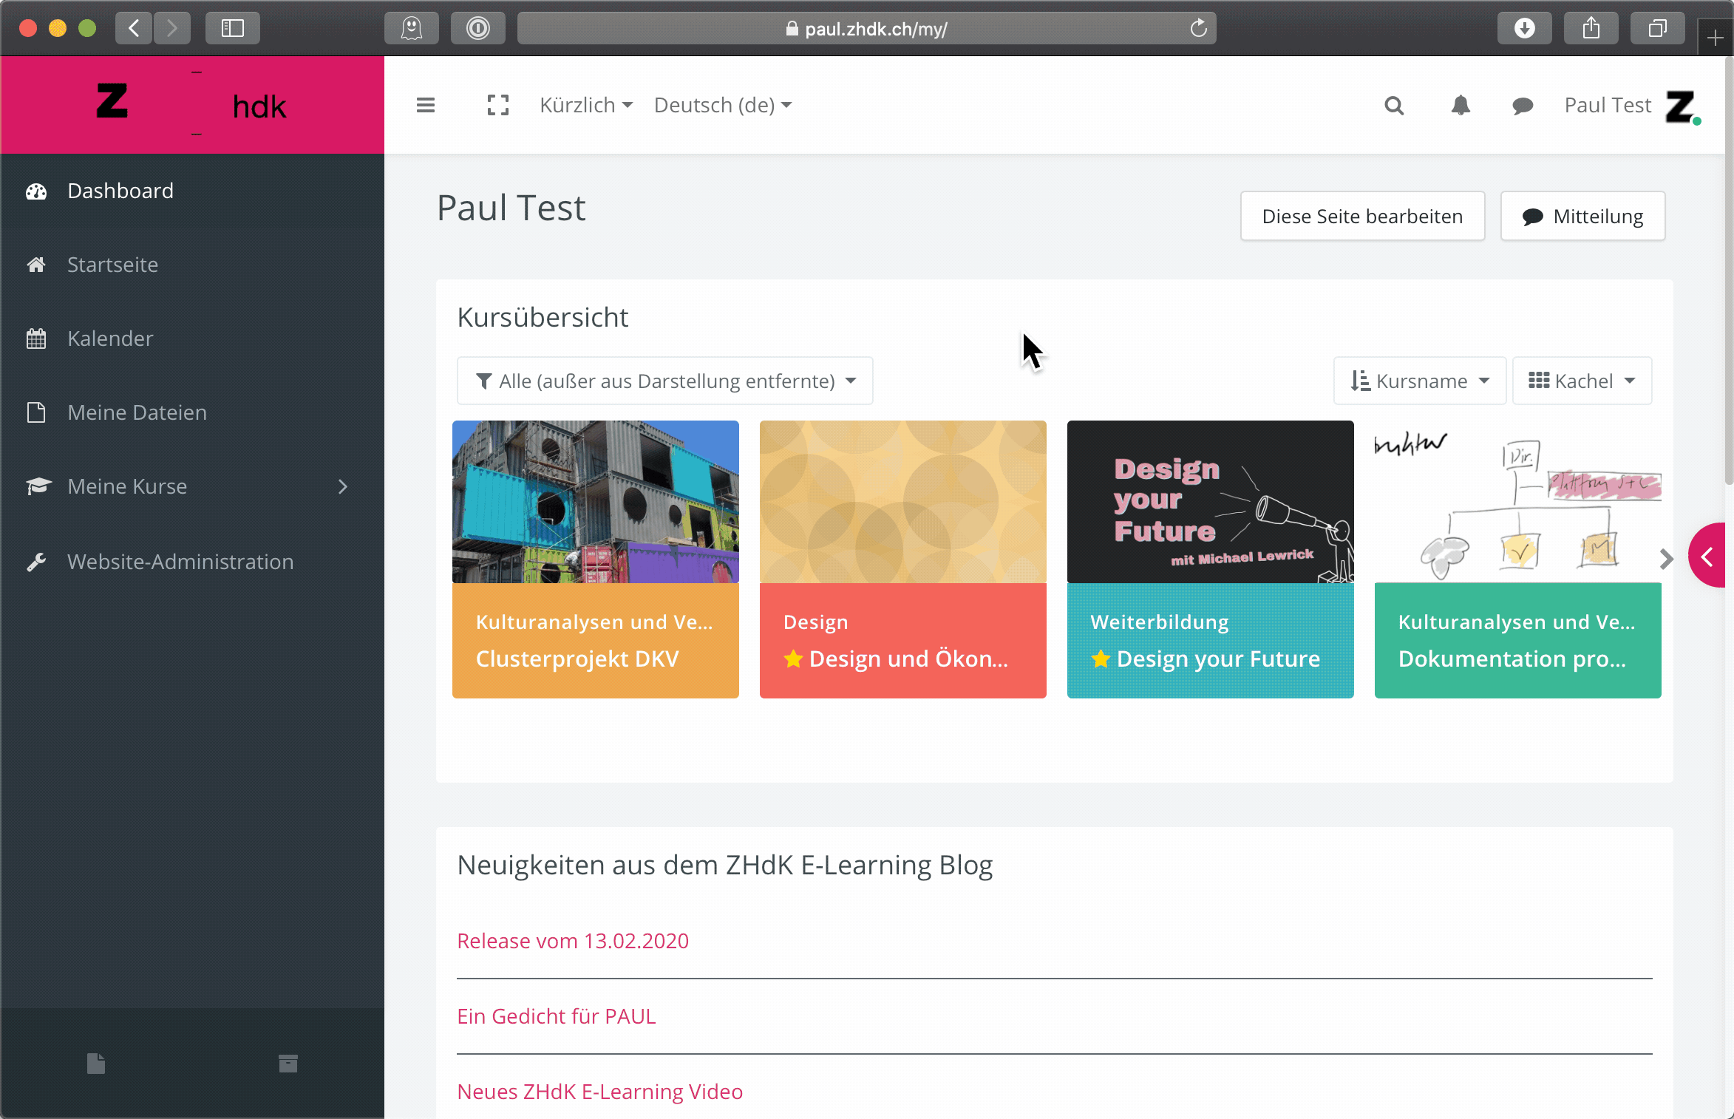Expand Meine Kurse submenu arrow
The height and width of the screenshot is (1119, 1734).
[x=342, y=486]
